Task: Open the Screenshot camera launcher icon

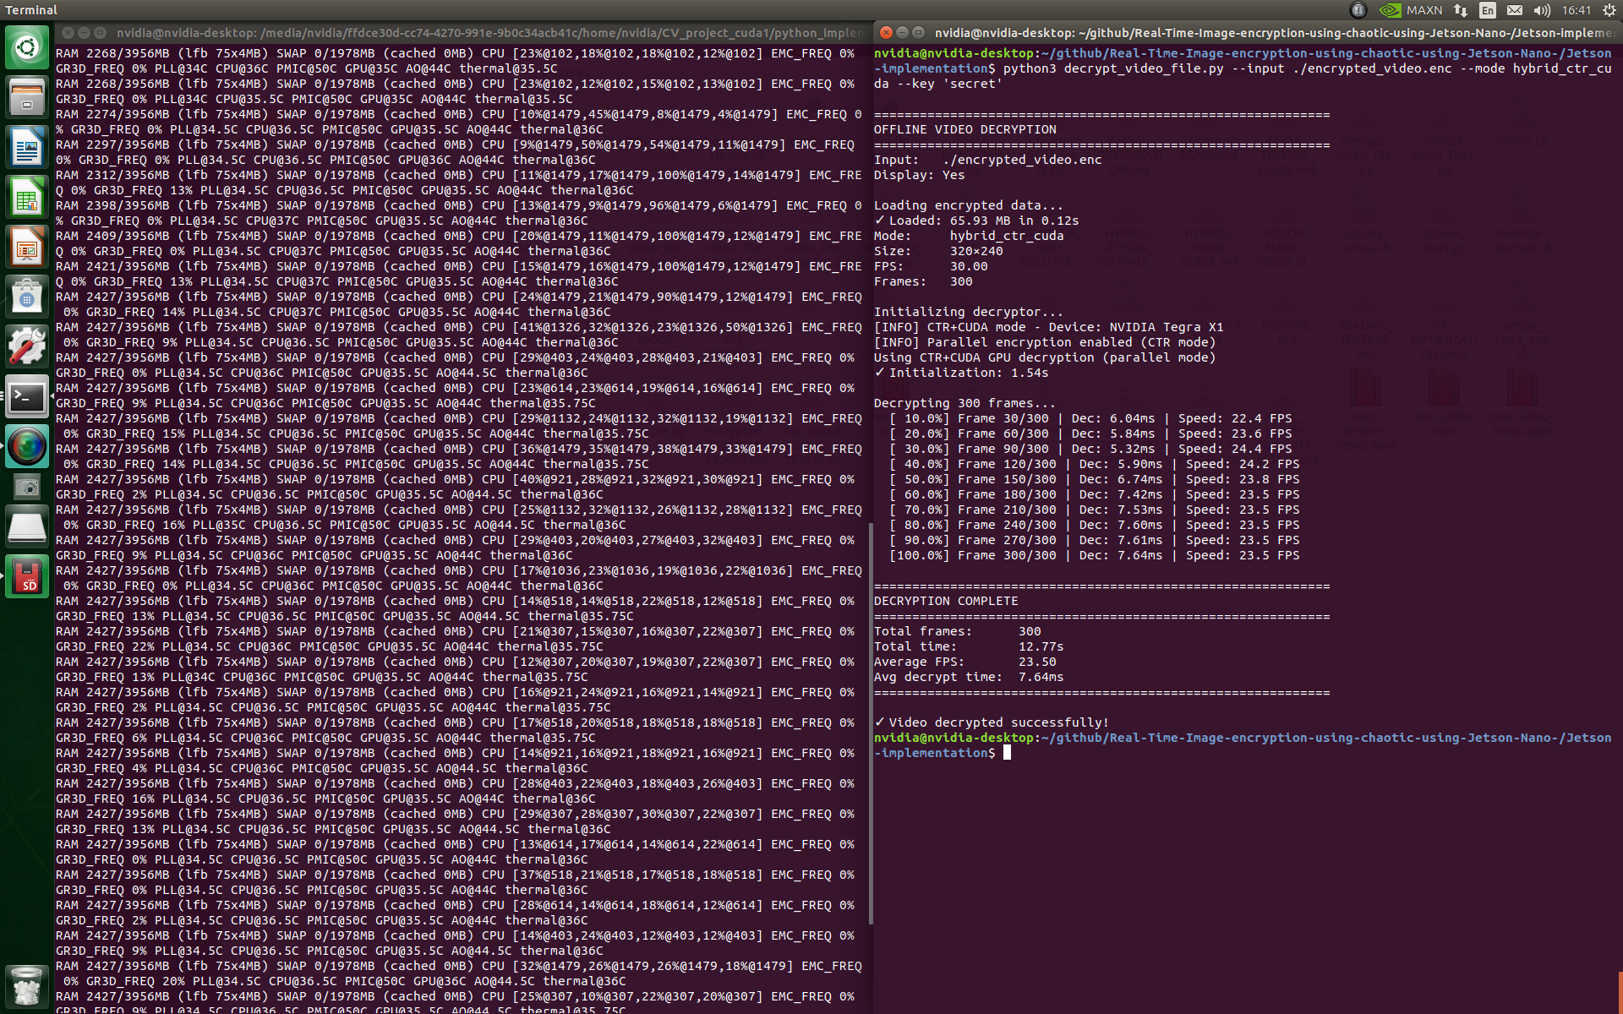Action: 27,488
